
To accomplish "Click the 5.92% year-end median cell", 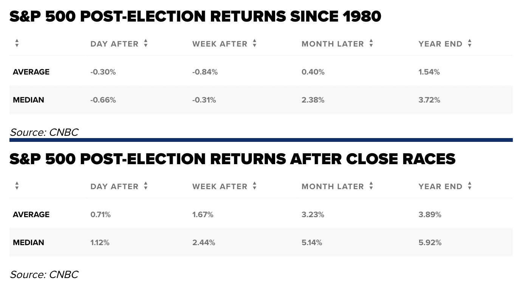I will pos(430,242).
